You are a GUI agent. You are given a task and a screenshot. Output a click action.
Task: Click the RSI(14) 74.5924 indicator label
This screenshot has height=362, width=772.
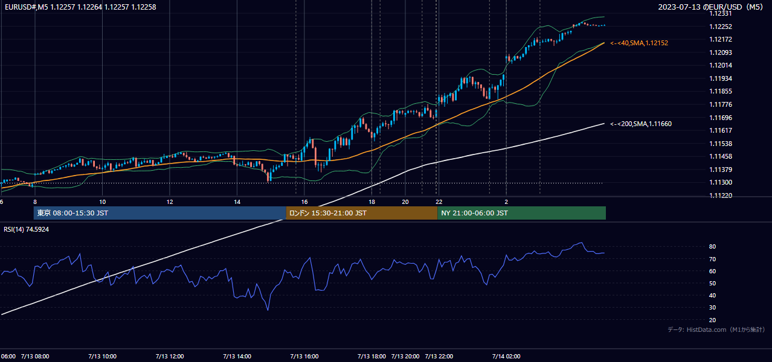(27, 229)
